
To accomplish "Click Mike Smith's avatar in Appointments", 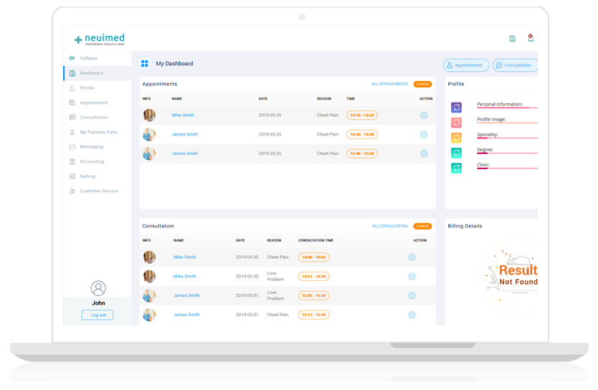I will 149,115.
